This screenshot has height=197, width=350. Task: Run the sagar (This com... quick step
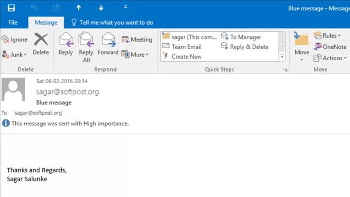pos(190,37)
